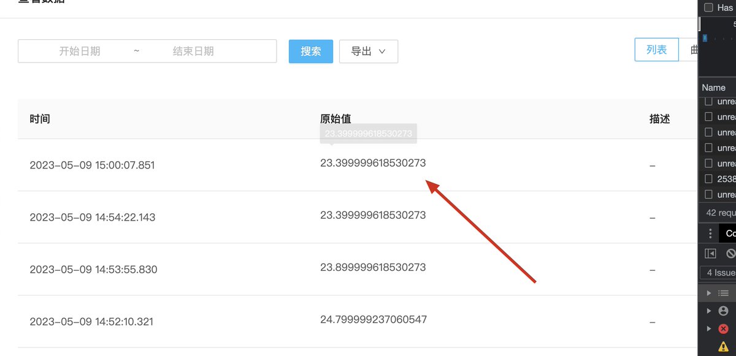
Task: Select the user messages icon in console sidebar
Action: (723, 311)
